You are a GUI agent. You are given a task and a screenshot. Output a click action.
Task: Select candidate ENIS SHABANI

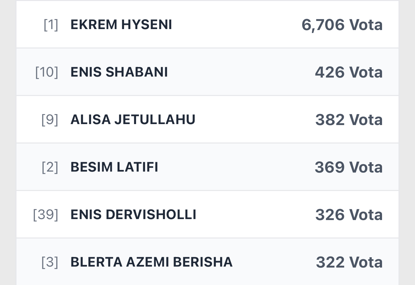point(119,72)
